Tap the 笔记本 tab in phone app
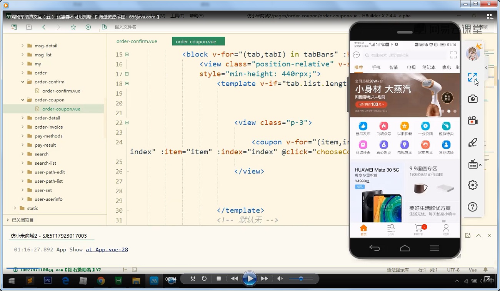The width and height of the screenshot is (500, 291). tap(429, 67)
